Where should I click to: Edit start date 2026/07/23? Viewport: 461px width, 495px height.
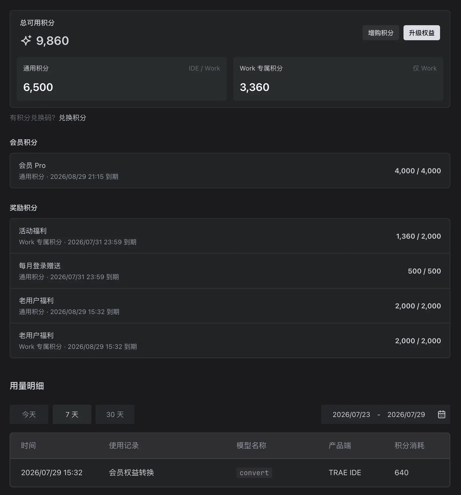(x=351, y=415)
